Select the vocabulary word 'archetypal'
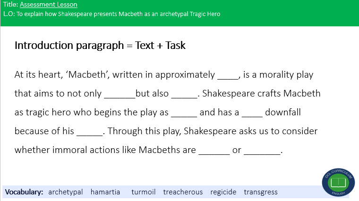This screenshot has height=201, width=359. coord(66,192)
